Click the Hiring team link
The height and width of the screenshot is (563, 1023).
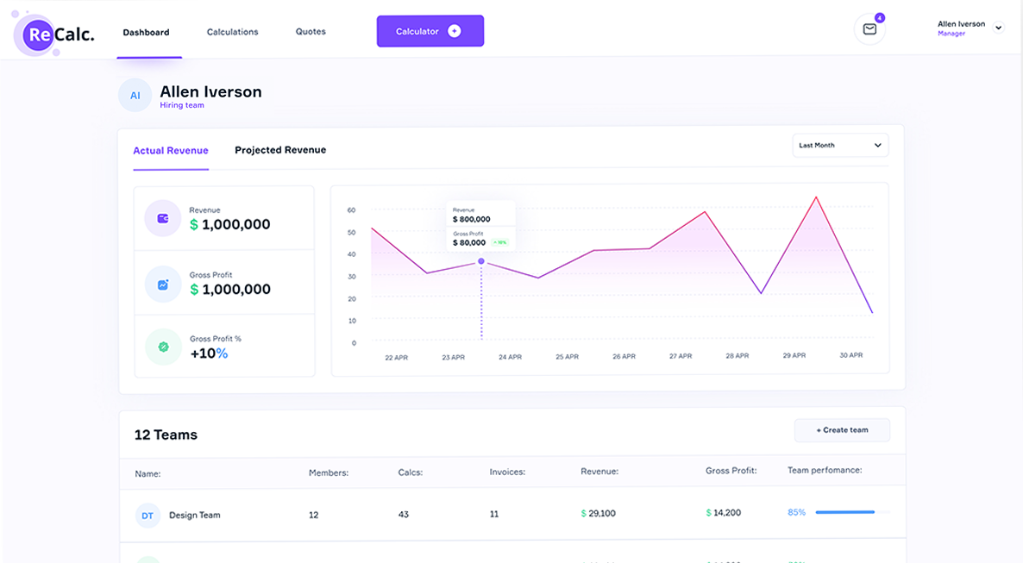(x=182, y=106)
